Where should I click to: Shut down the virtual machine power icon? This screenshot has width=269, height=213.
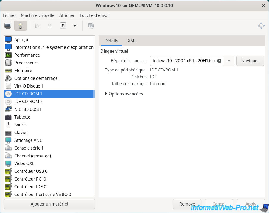point(63,26)
